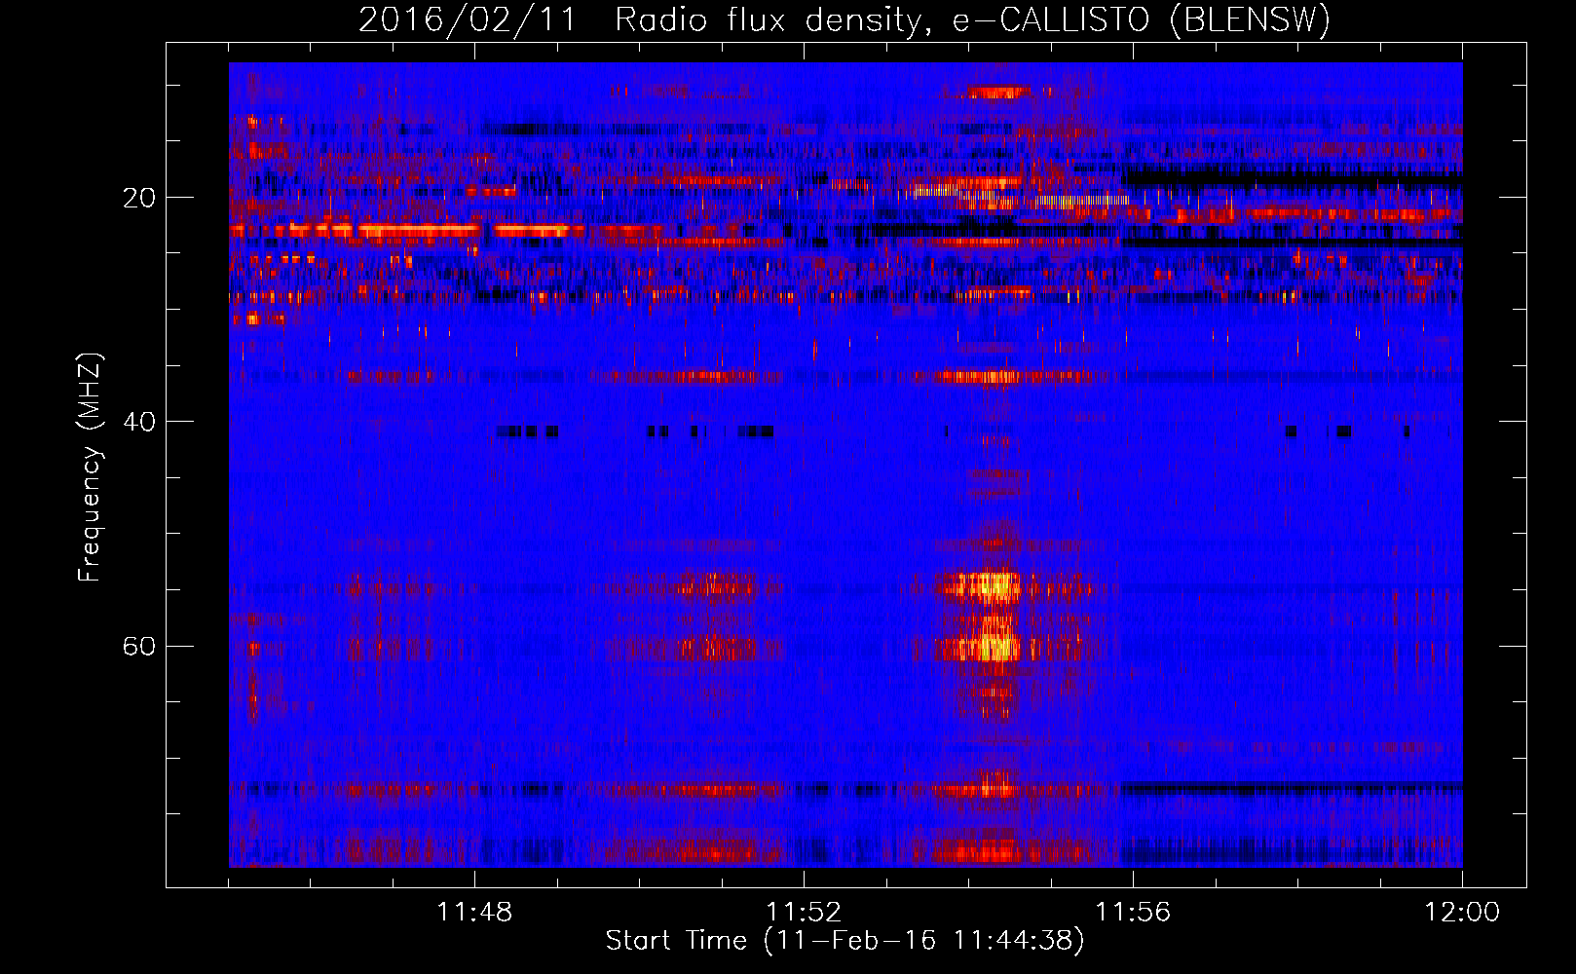Click the 12:00 time tick label
1576x974 pixels.
(x=1462, y=913)
